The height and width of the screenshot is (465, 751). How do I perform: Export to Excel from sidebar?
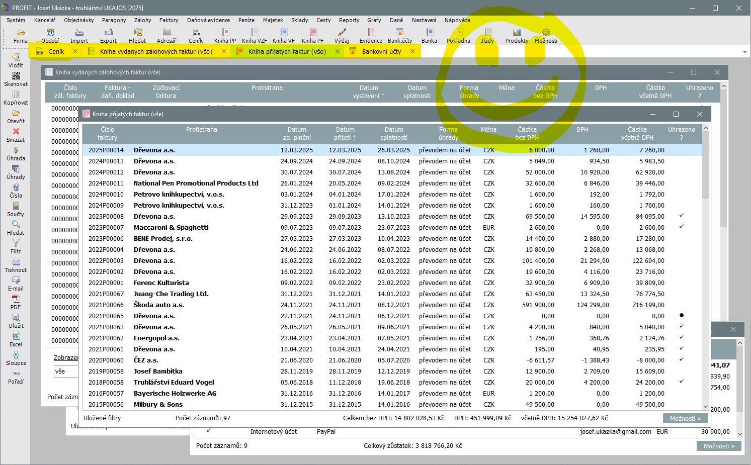(x=16, y=339)
